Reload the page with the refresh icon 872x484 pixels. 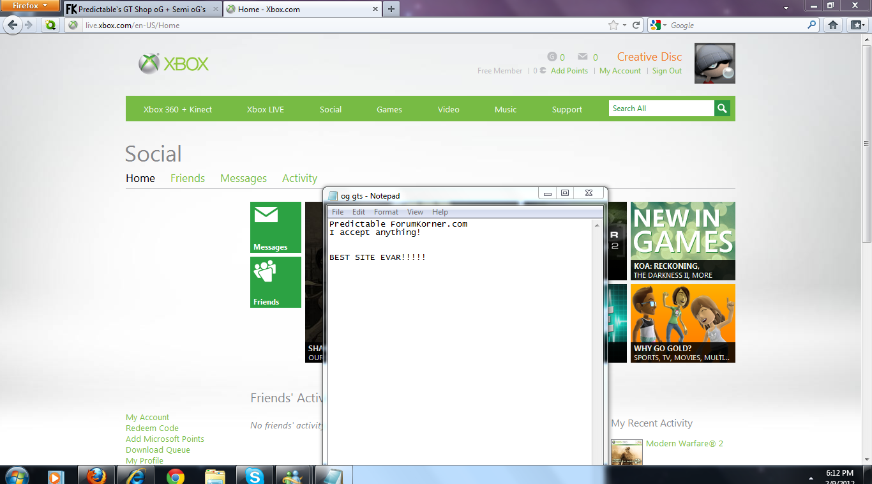click(x=636, y=26)
